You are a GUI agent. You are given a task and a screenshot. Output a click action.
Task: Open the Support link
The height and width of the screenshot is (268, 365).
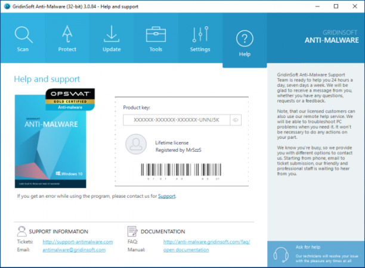click(x=166, y=196)
